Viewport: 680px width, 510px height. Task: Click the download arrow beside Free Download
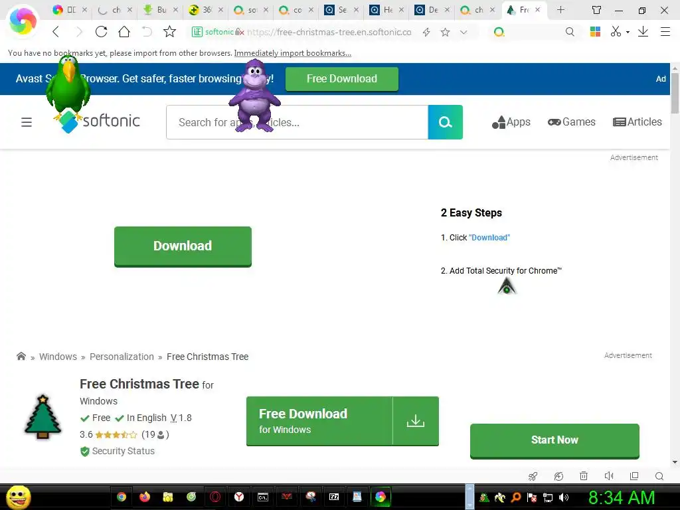pos(416,420)
